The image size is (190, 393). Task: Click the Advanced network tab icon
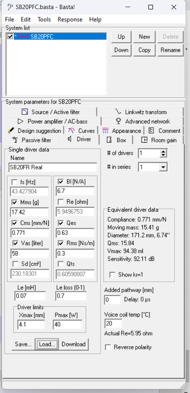pos(119,121)
